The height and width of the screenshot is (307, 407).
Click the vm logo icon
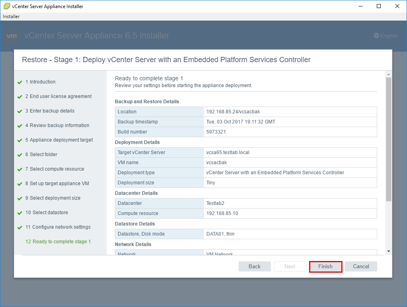click(12, 36)
